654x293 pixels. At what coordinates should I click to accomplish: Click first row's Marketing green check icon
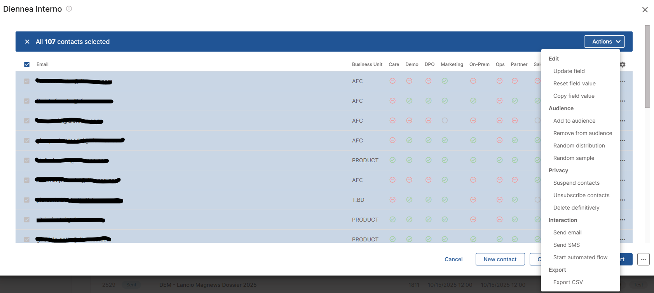[x=445, y=81]
